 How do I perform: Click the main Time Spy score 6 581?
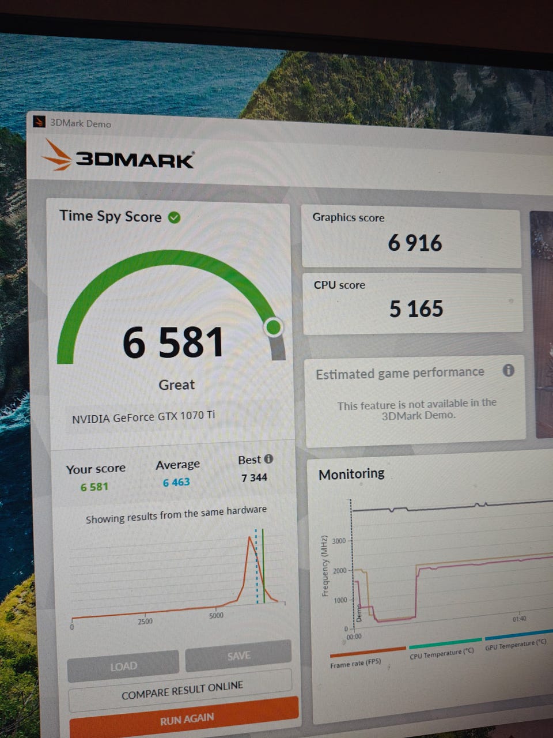pos(173,342)
